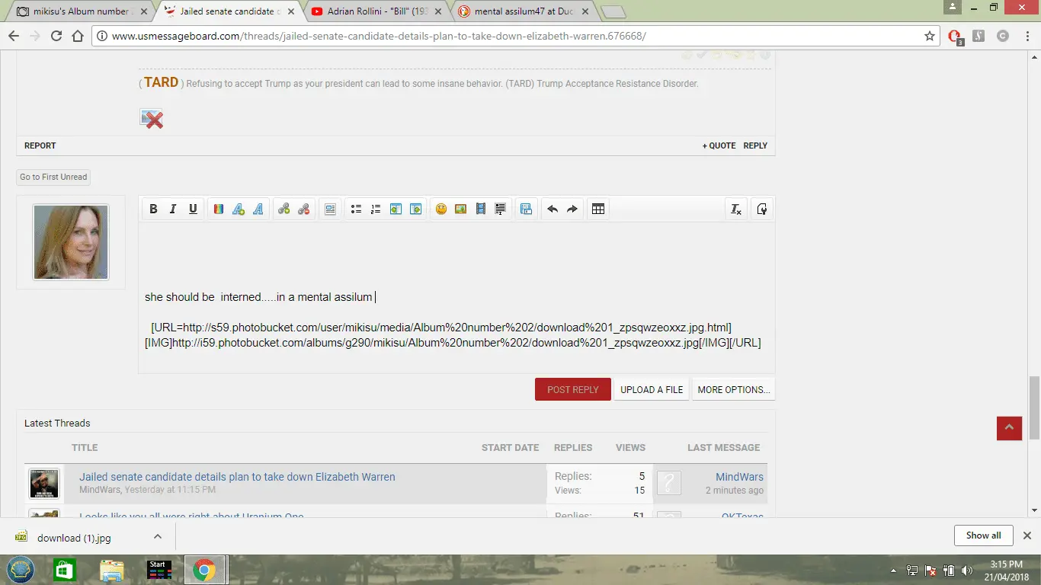
Task: Reload the current page
Action: [x=56, y=36]
